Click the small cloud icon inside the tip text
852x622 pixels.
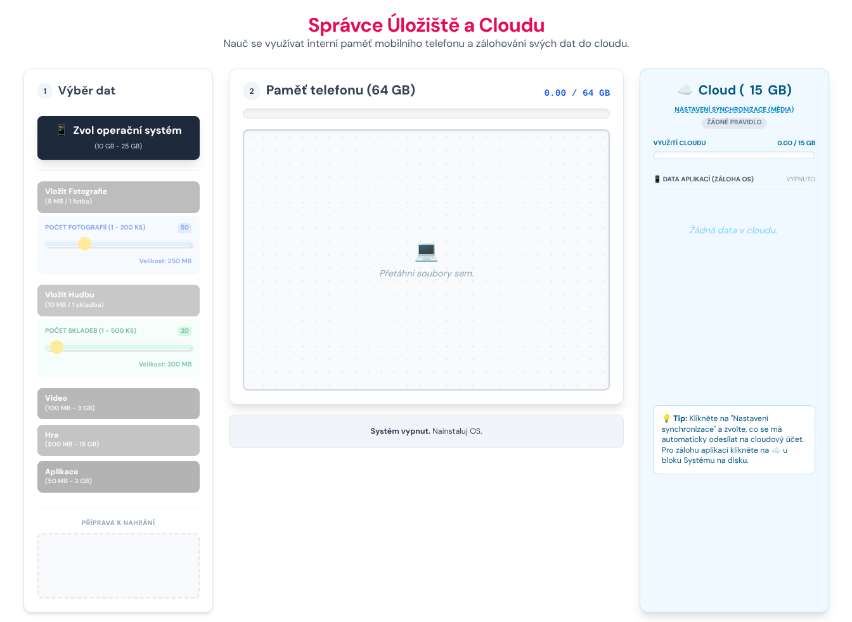click(776, 450)
